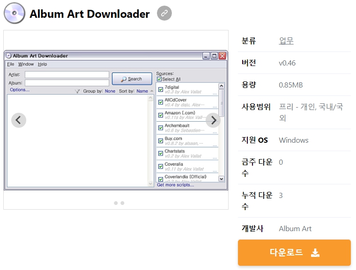
Task: Click the ellipsis button on the Chartstats row
Action: pos(215,158)
